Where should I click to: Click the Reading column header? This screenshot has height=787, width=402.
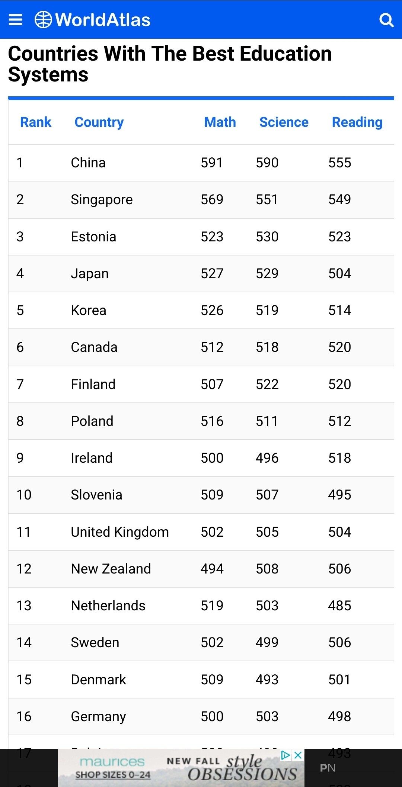[357, 122]
